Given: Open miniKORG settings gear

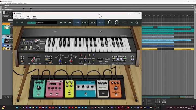Looking at the screenshot, I should 137,23.
